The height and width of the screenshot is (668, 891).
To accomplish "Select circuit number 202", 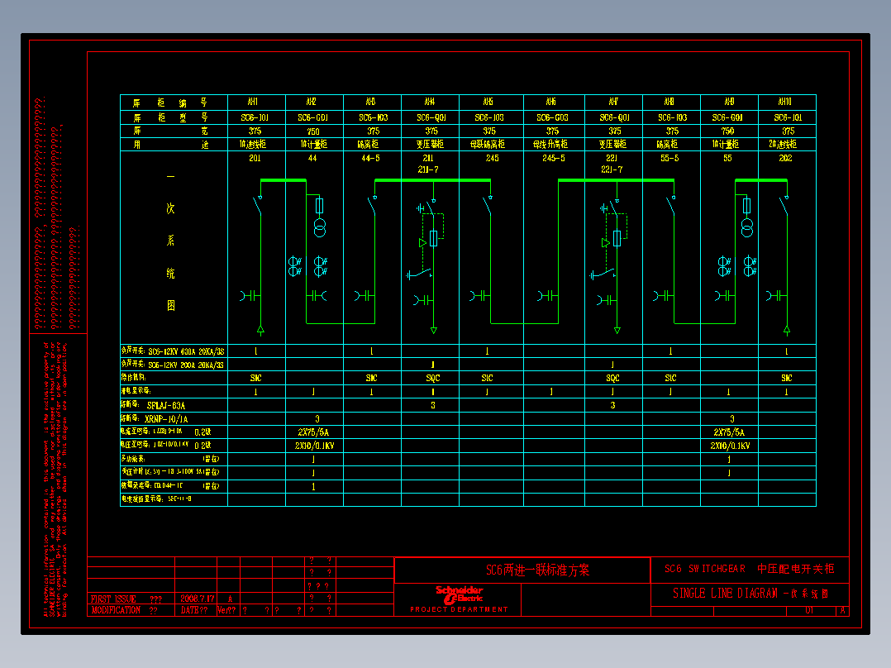I will pos(785,158).
